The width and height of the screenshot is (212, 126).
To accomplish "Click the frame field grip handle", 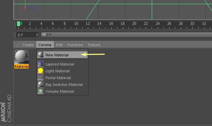I will [15, 35].
